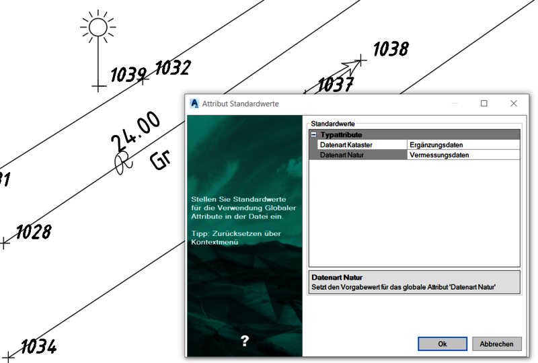Image resolution: width=538 pixels, height=363 pixels.
Task: Collapse the Typattribute group
Action: pyautogui.click(x=313, y=135)
